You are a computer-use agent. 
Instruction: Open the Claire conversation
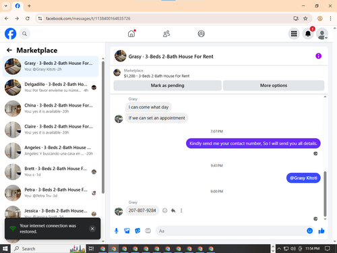pos(51,130)
